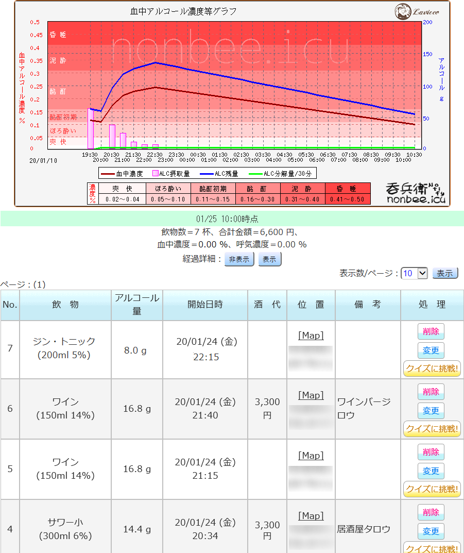
Task: Click the 飲物 column header
Action: click(65, 305)
